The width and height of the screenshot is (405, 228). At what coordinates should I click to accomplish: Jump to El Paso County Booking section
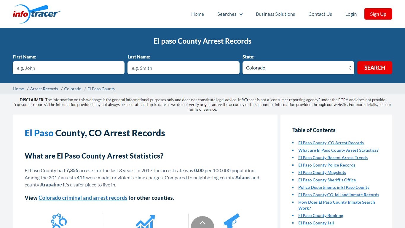tap(321, 216)
